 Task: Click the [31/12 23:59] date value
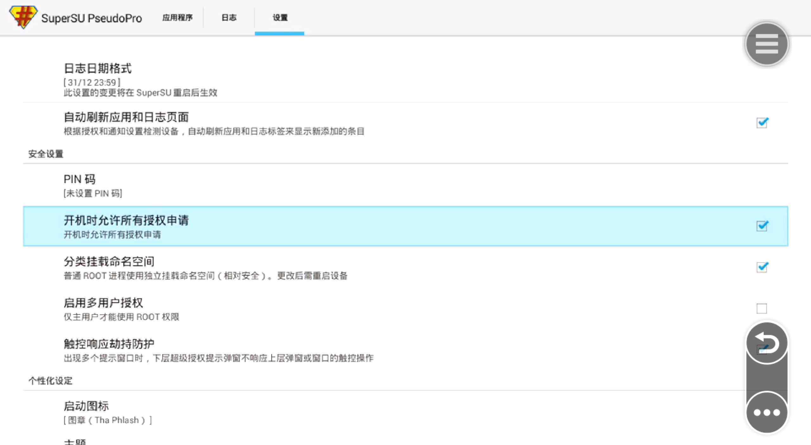coord(92,83)
